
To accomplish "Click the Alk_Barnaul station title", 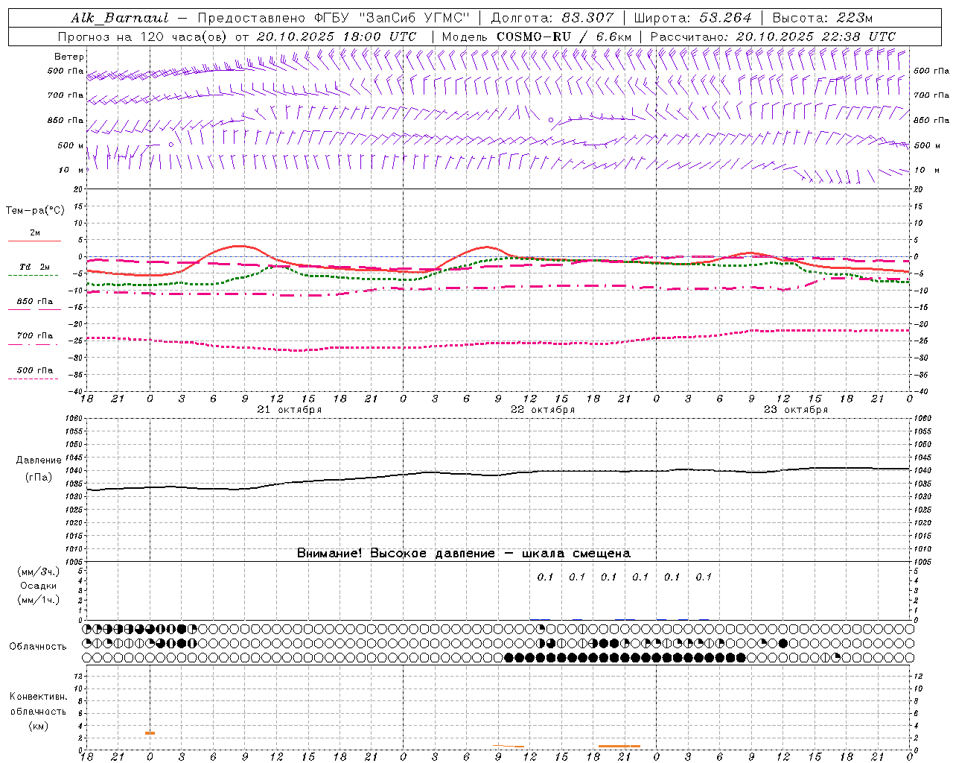I will click(120, 18).
